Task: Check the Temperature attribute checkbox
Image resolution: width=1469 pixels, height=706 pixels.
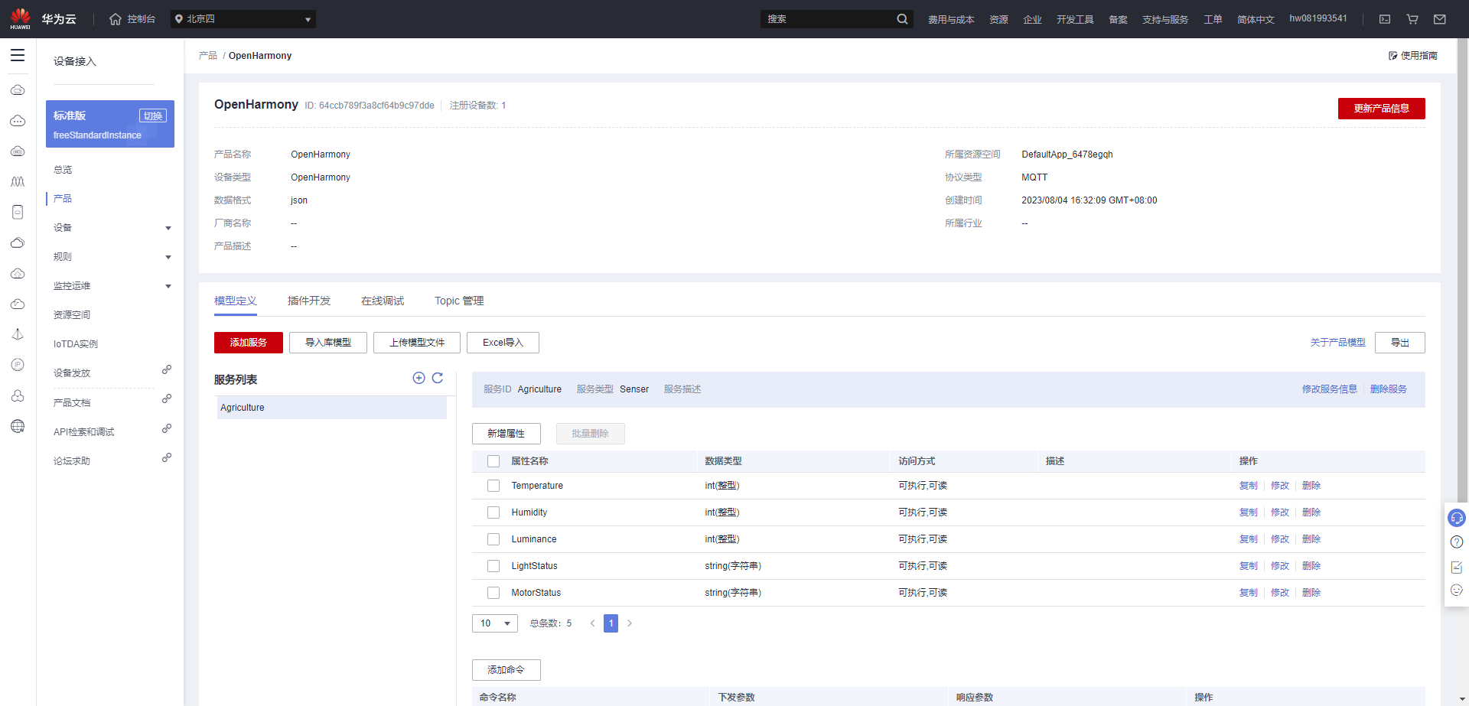Action: (493, 486)
